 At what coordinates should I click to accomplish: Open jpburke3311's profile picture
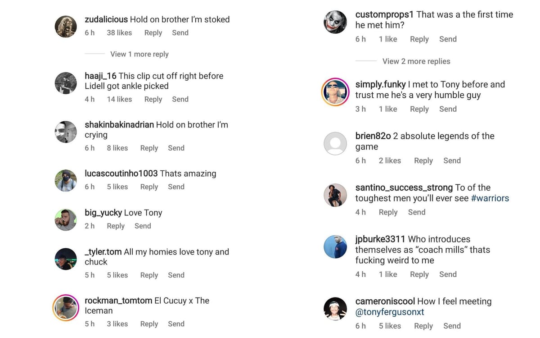point(335,247)
